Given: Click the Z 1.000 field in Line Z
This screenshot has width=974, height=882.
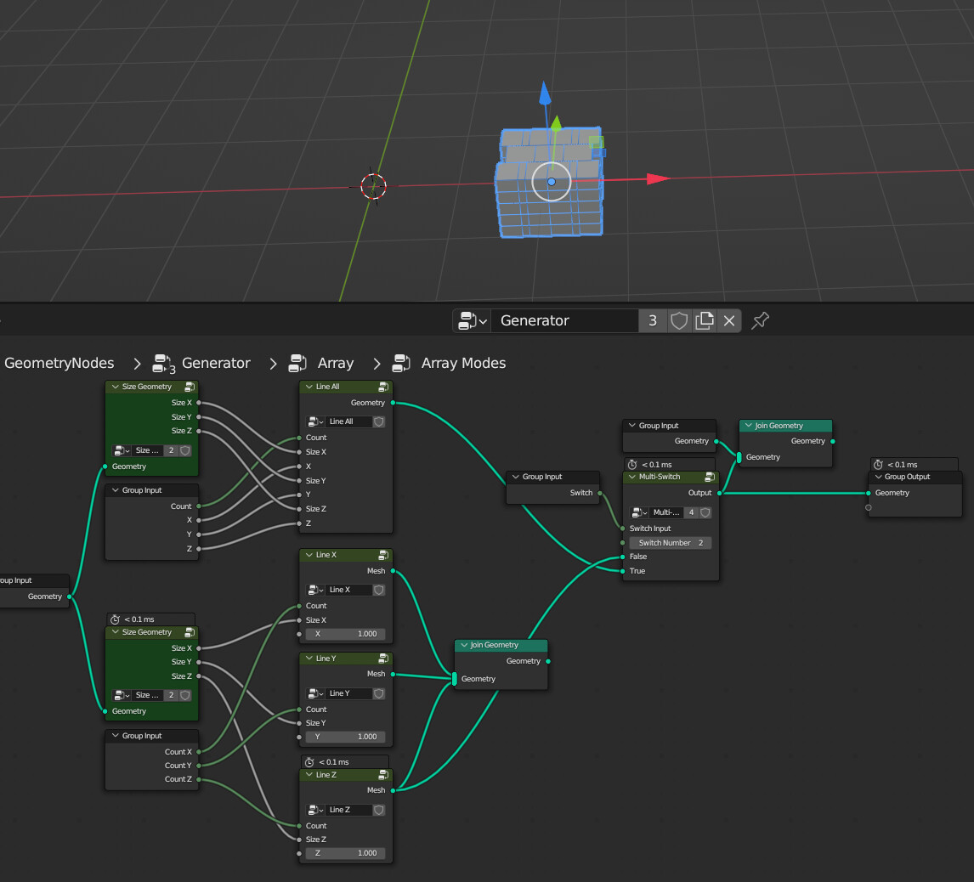Looking at the screenshot, I should 345,853.
